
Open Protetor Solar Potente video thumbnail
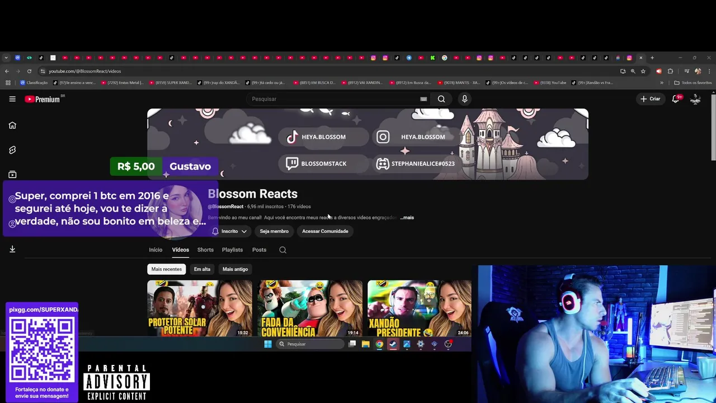click(x=200, y=308)
